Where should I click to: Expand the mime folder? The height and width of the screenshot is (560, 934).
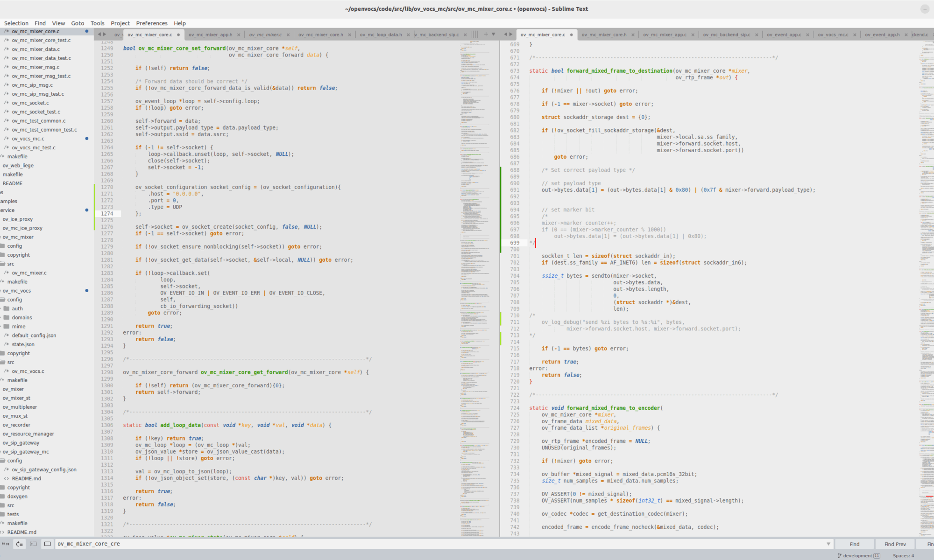19,326
